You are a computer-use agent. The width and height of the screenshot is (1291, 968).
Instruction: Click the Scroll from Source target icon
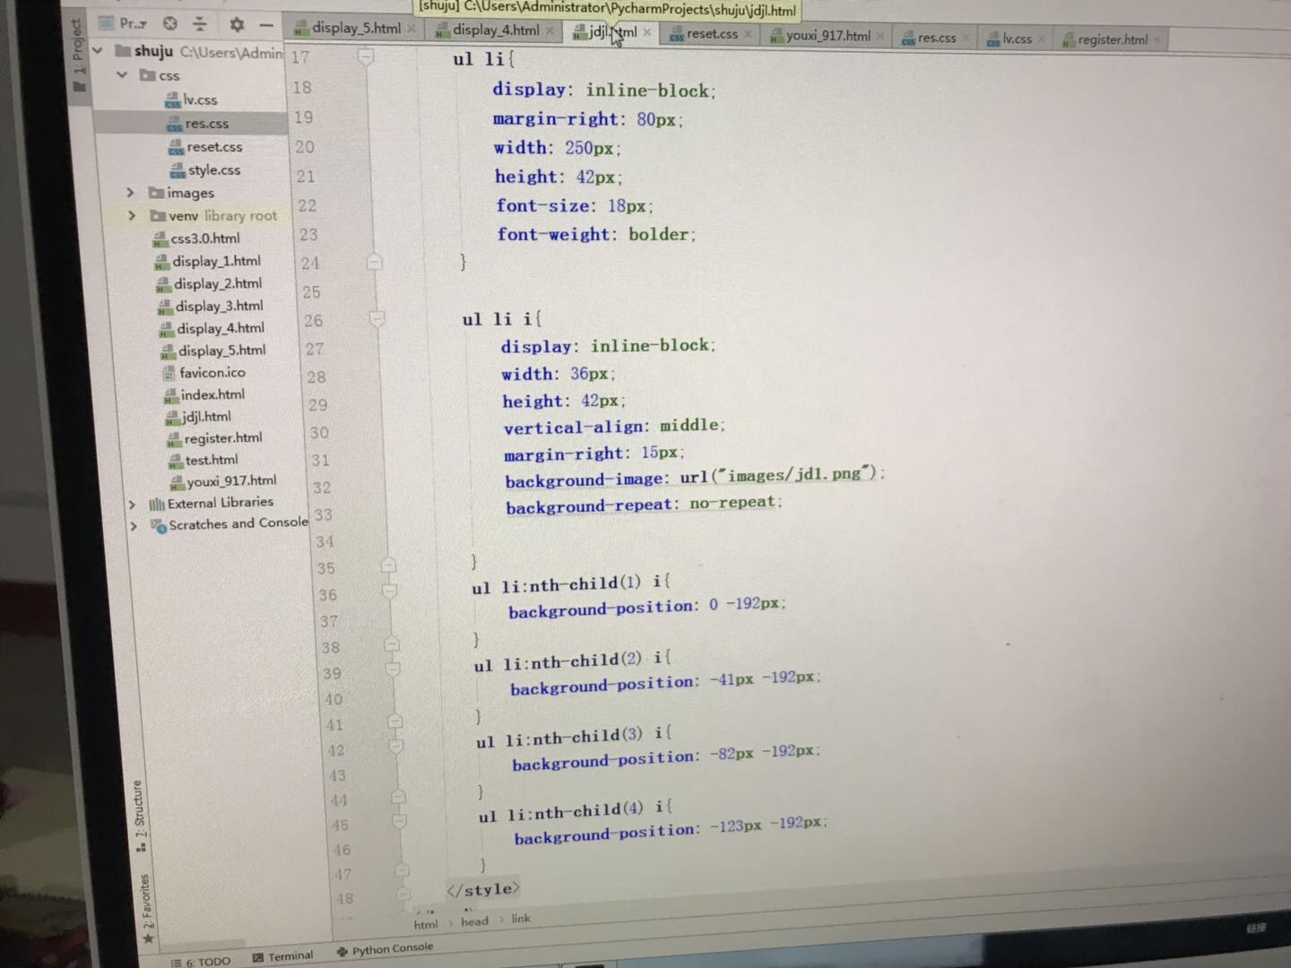pos(170,23)
